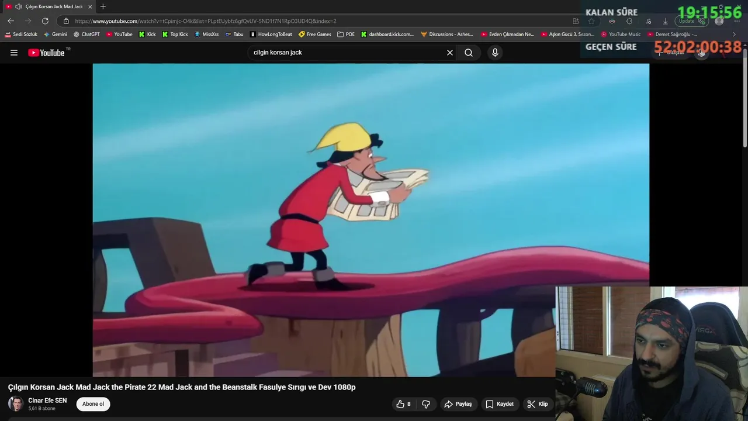Open split screen icon in address bar
748x421 pixels.
tap(576, 21)
